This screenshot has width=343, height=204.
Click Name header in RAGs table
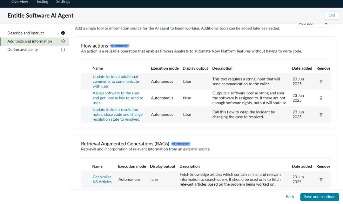[x=98, y=166]
